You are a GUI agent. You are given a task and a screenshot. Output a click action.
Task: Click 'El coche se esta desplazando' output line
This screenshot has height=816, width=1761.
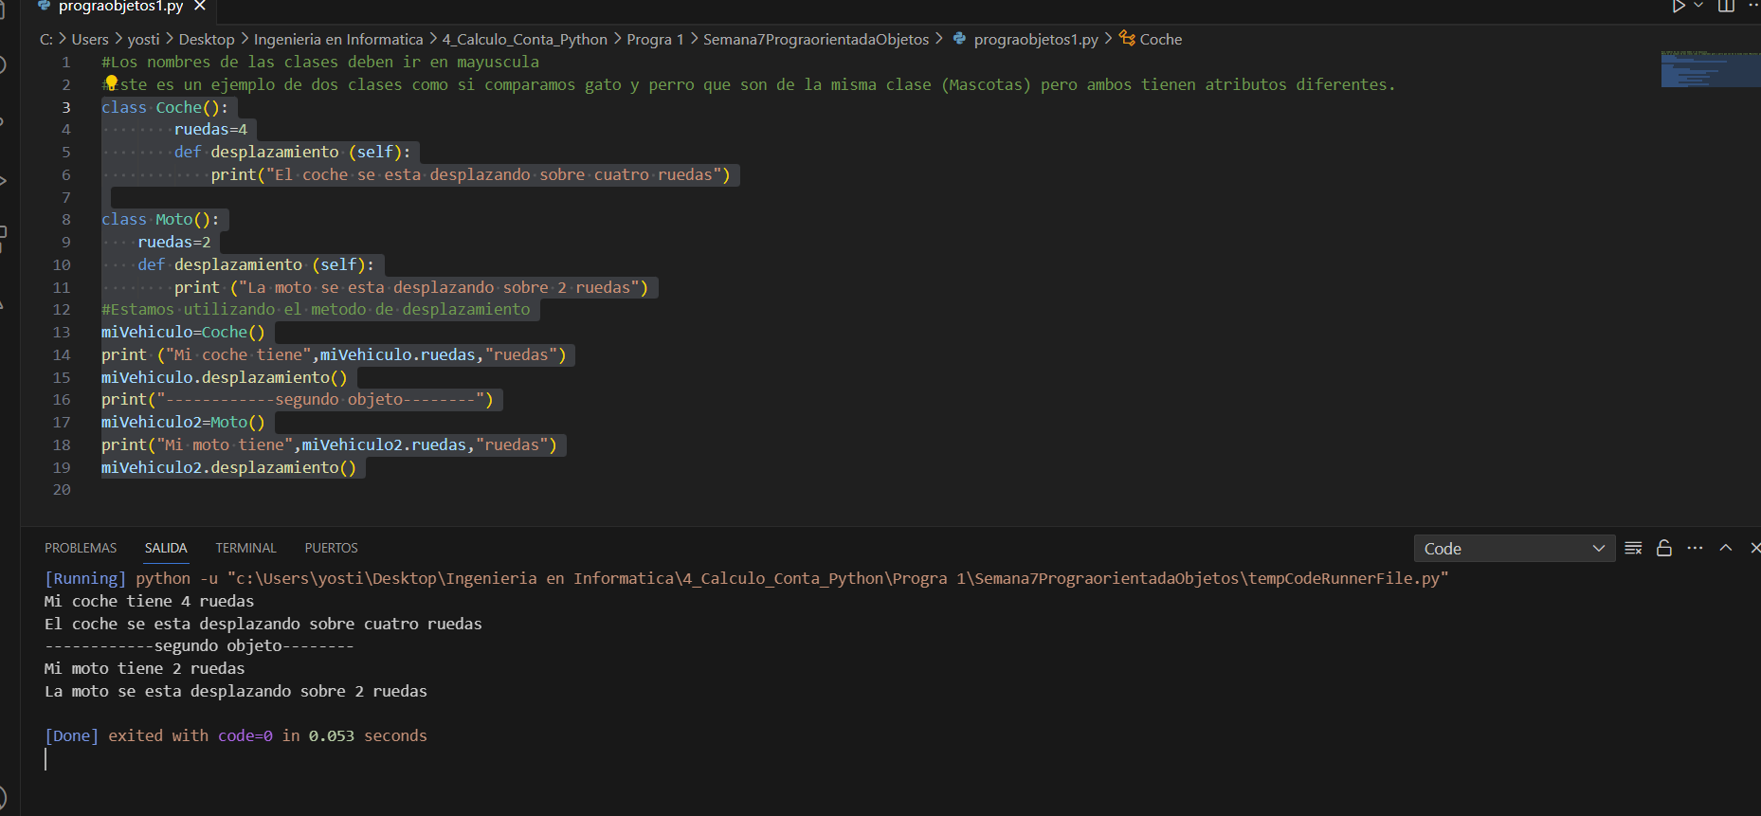point(263,624)
